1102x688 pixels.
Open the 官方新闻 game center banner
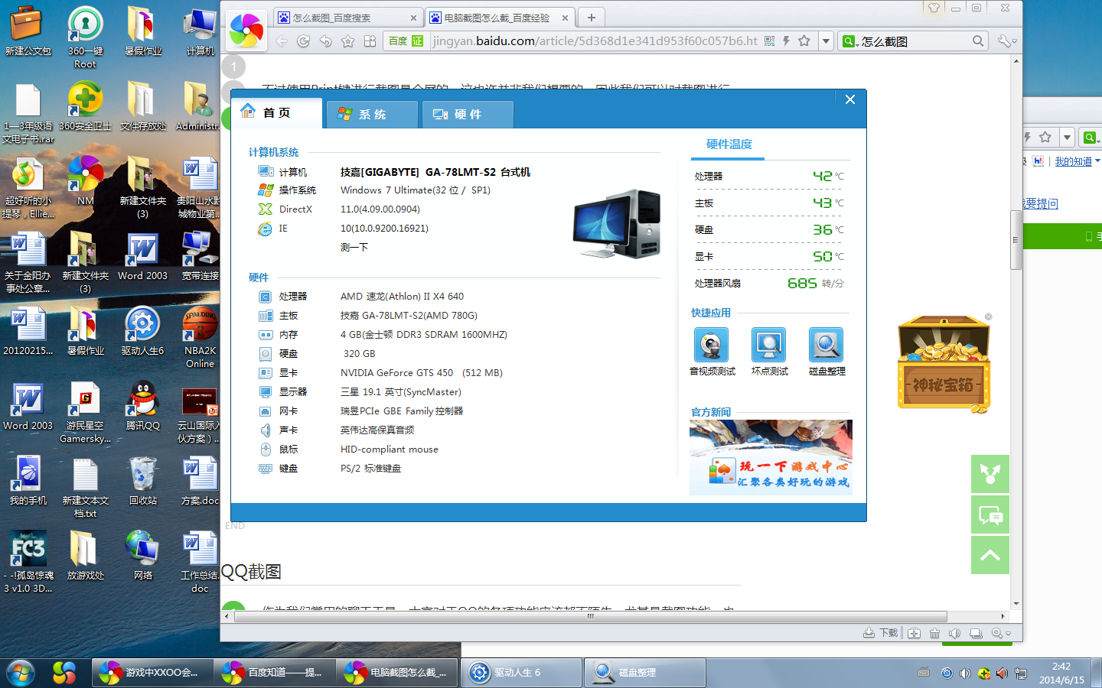[771, 457]
